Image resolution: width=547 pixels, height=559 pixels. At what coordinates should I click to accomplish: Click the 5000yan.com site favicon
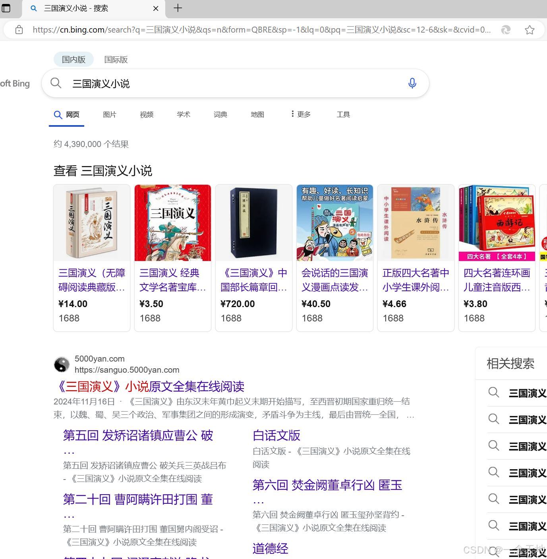62,364
